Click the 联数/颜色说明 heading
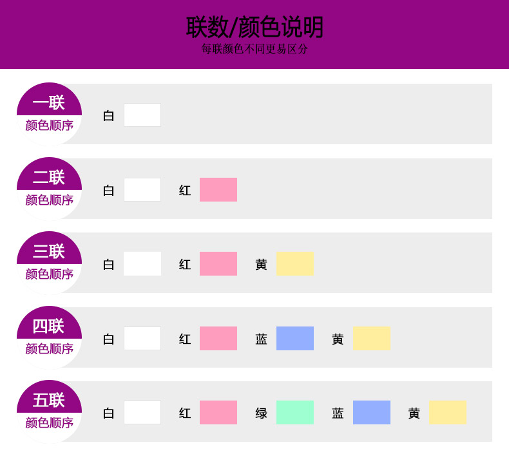Screen dimensions: 509x463 click(x=254, y=27)
